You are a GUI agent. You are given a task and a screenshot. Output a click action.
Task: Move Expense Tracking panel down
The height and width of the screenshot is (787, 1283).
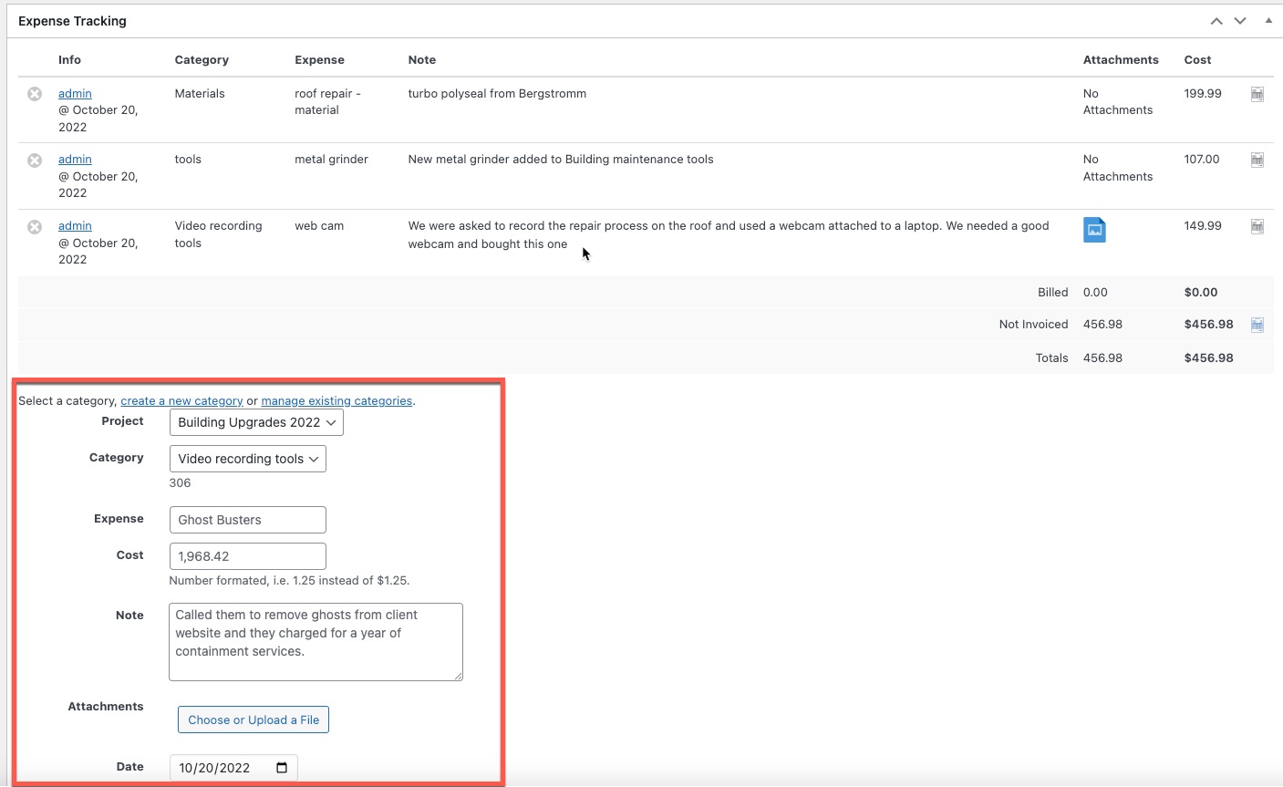[1240, 21]
